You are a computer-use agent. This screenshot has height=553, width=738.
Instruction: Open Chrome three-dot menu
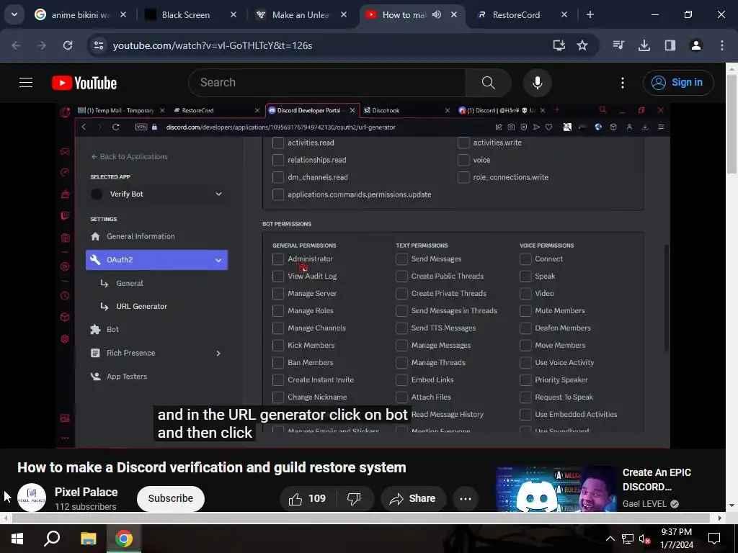721,45
